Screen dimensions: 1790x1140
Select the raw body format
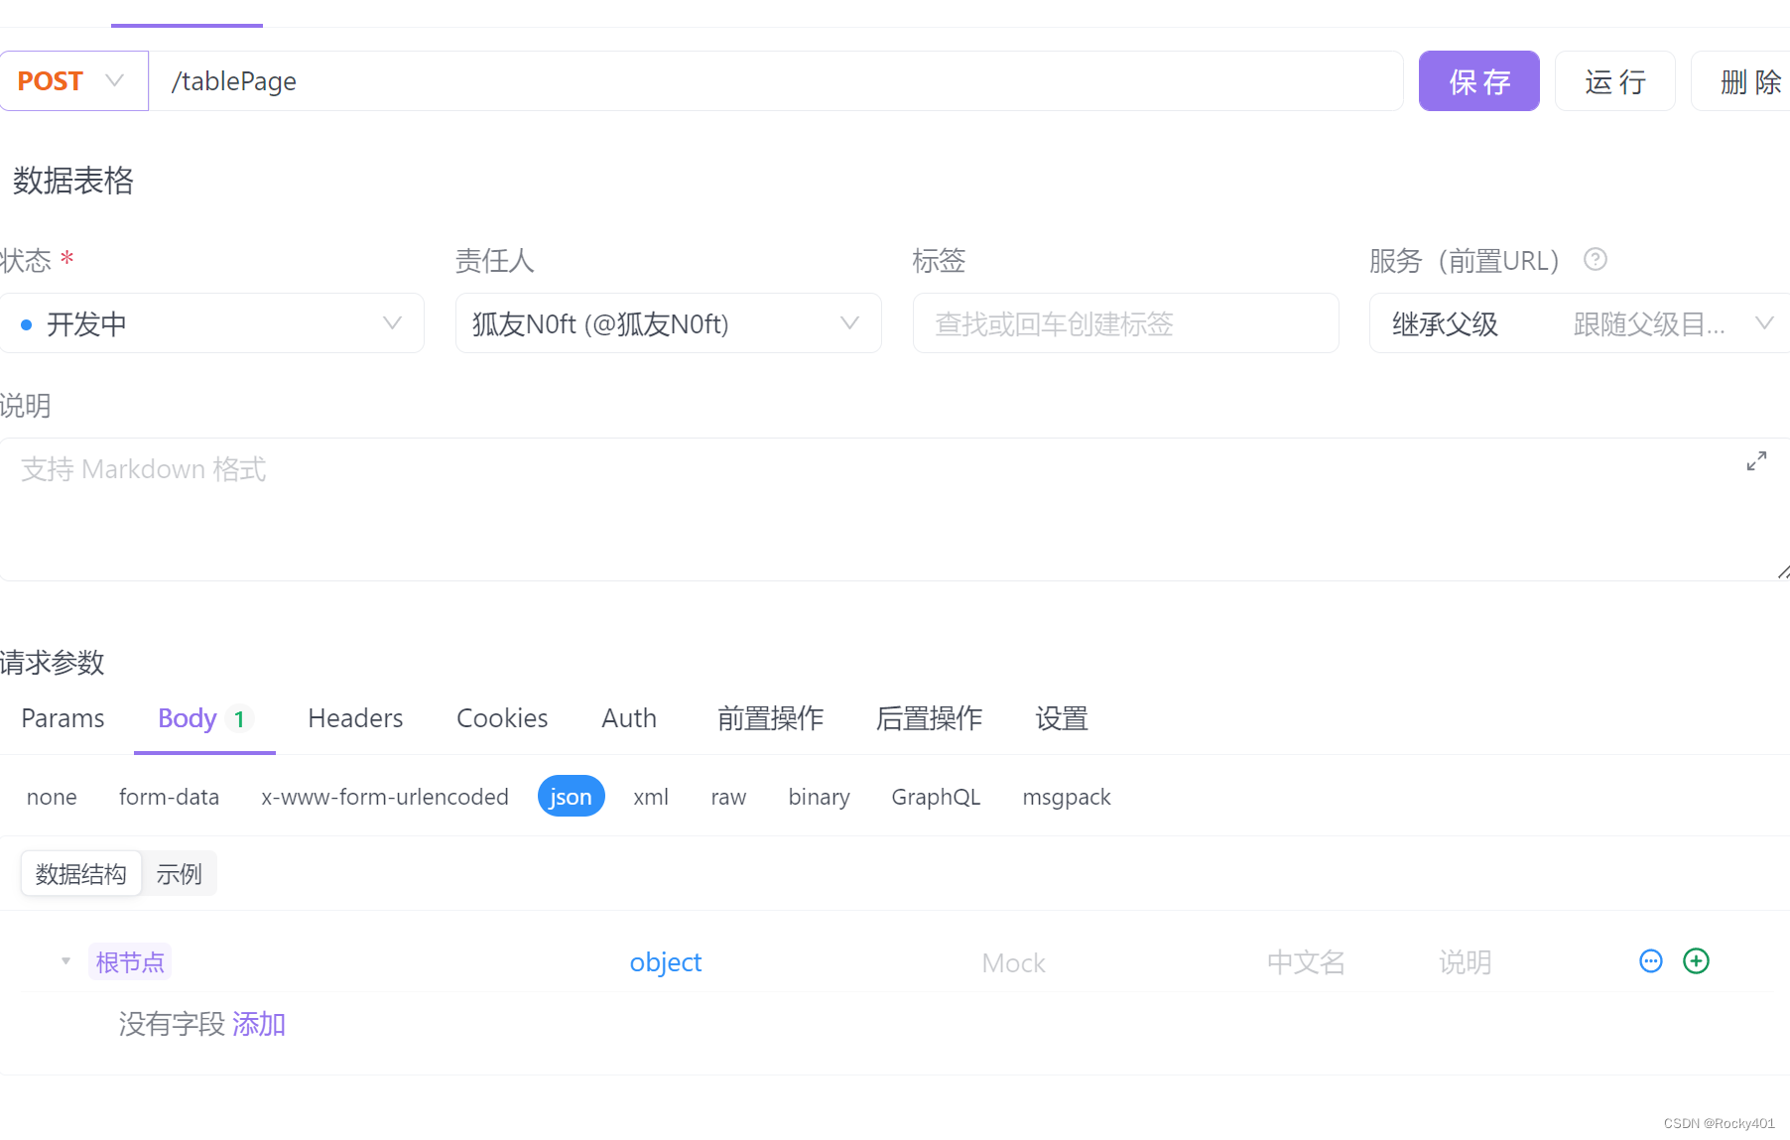tap(728, 796)
